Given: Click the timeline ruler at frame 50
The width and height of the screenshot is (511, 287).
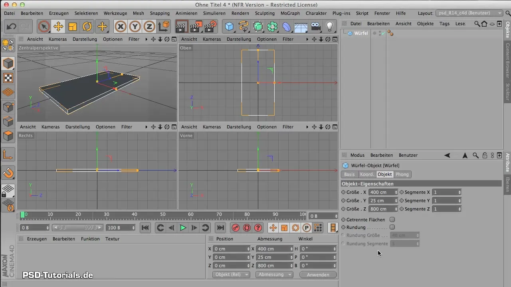Looking at the screenshot, I should 162,215.
